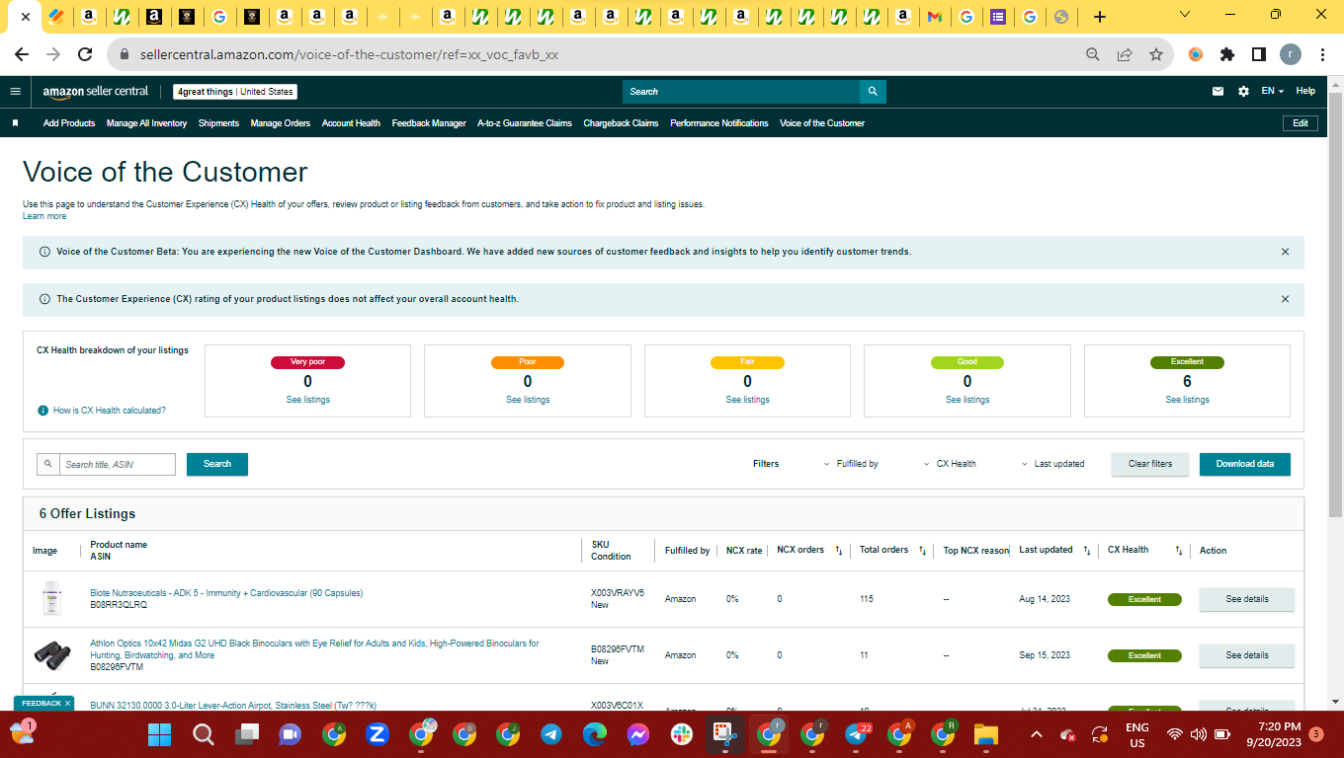
Task: Open the mail messages icon
Action: coord(1218,92)
